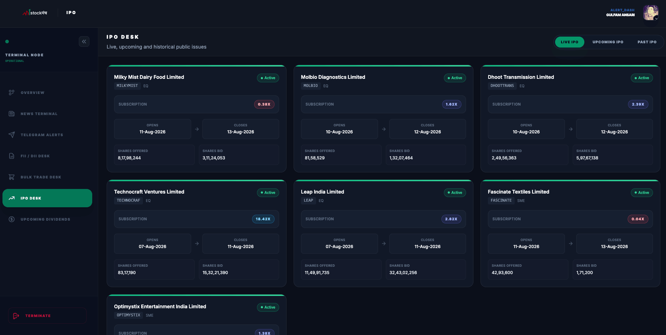Open the FII / DII Desk page

(47, 156)
